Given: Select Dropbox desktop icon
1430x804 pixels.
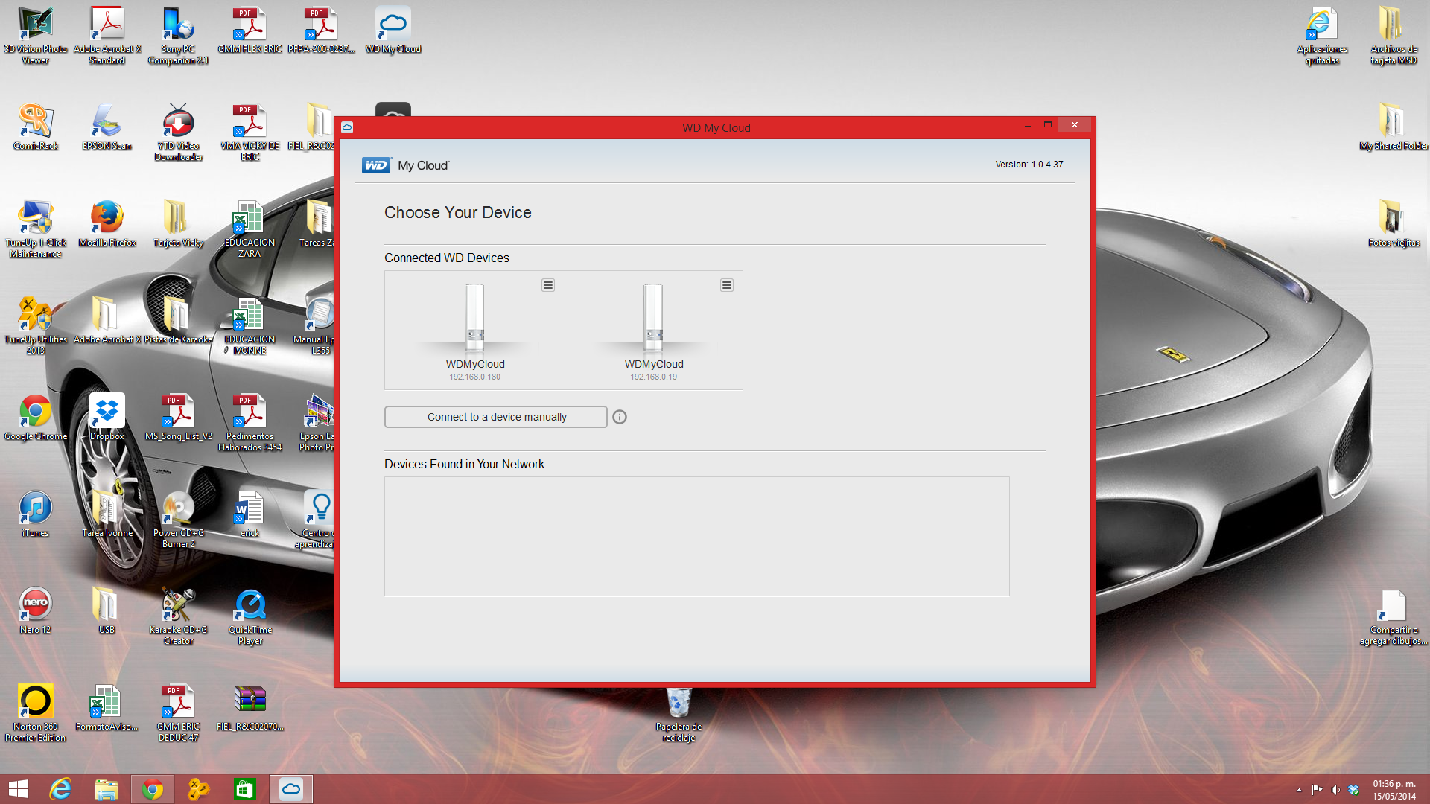Looking at the screenshot, I should [107, 417].
